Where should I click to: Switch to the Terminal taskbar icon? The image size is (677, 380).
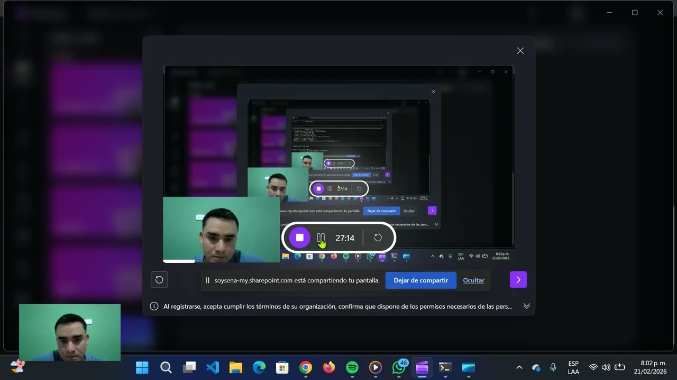pyautogui.click(x=445, y=367)
